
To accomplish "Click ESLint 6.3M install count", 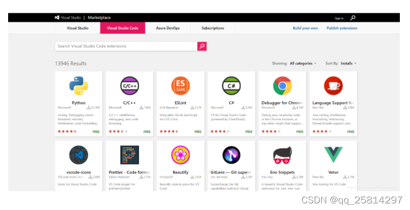I will pyautogui.click(x=196, y=108).
